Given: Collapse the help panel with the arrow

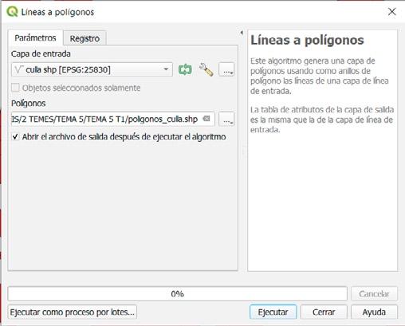Looking at the screenshot, I should click(242, 33).
